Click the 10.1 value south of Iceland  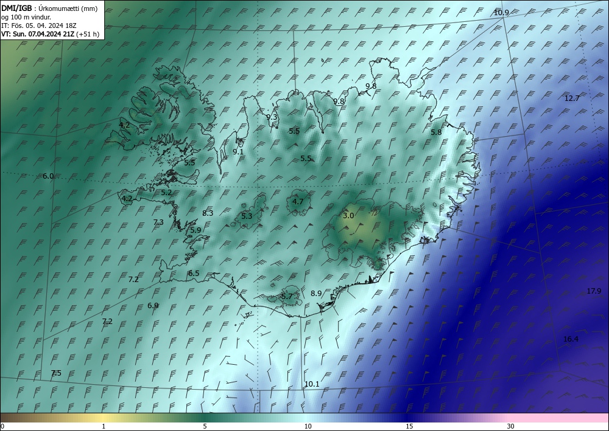click(x=312, y=384)
